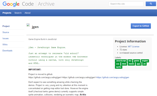The height and width of the screenshot is (96, 157).
Task: Click the css label tag
Action: (118, 64)
